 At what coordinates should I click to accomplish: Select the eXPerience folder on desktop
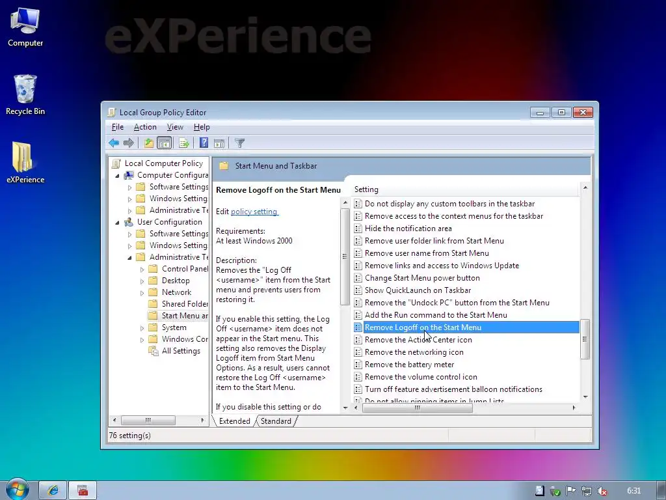point(25,163)
